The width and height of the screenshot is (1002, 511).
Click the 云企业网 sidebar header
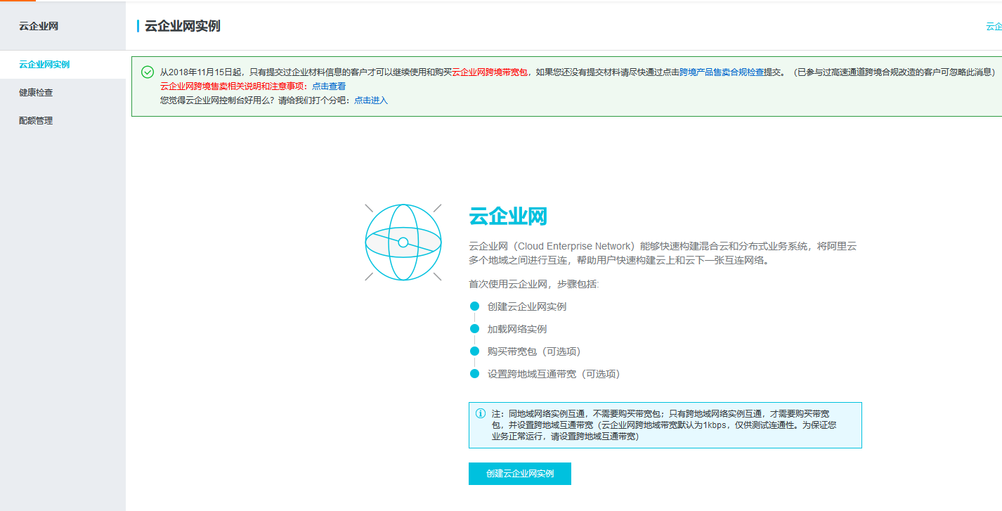(x=39, y=26)
